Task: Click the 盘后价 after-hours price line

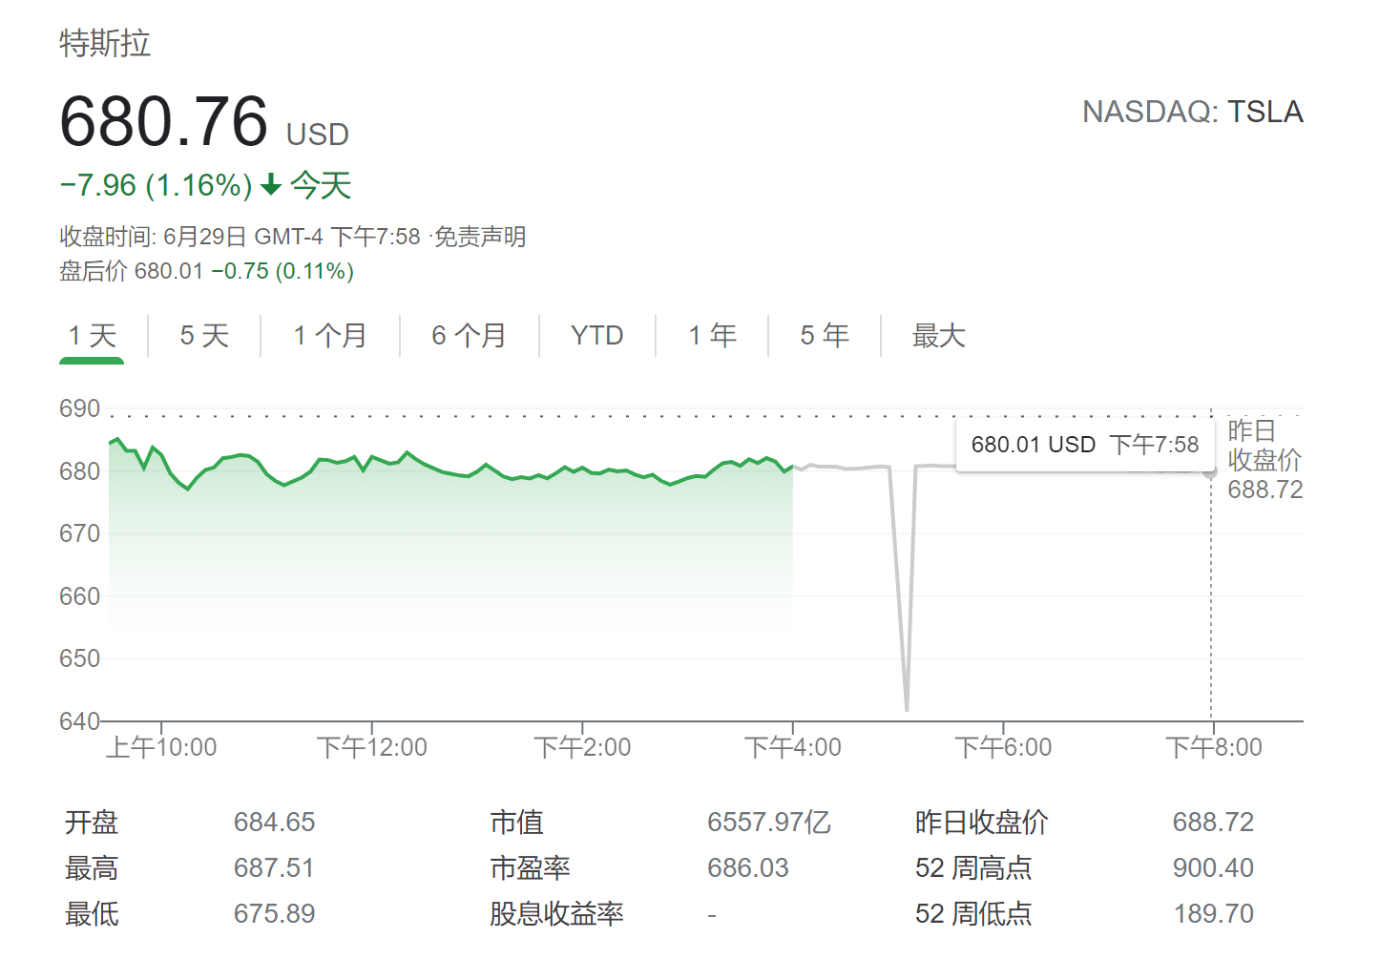Action: click(x=206, y=272)
